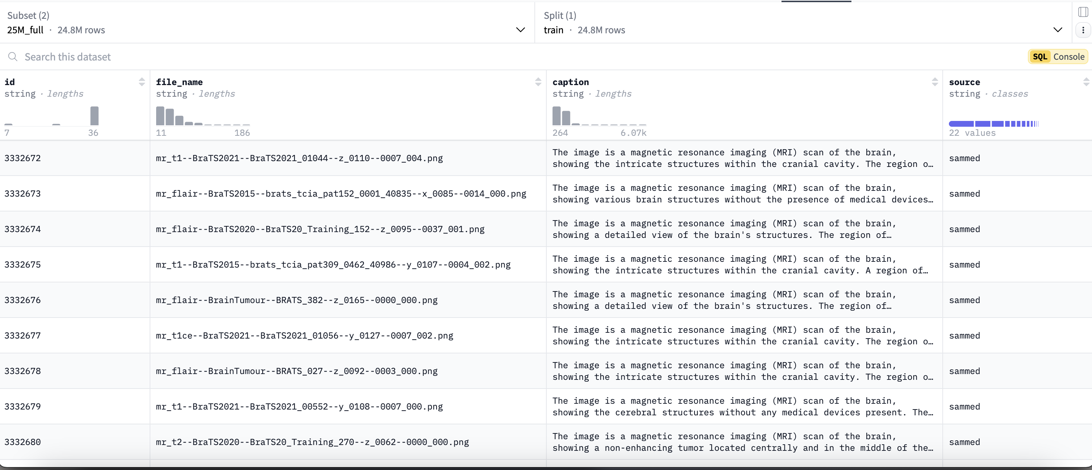Open caption mentioning non-enhancing tumor
This screenshot has height=470, width=1092.
click(x=743, y=442)
